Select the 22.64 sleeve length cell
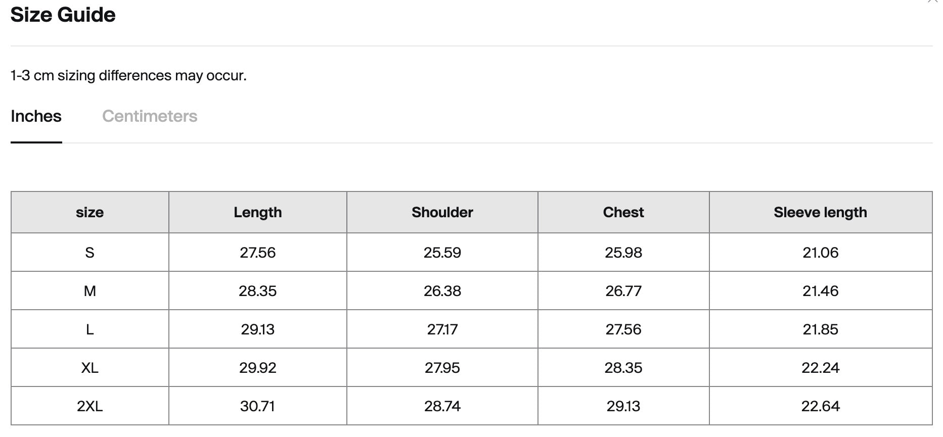Image resolution: width=943 pixels, height=437 pixels. point(820,406)
